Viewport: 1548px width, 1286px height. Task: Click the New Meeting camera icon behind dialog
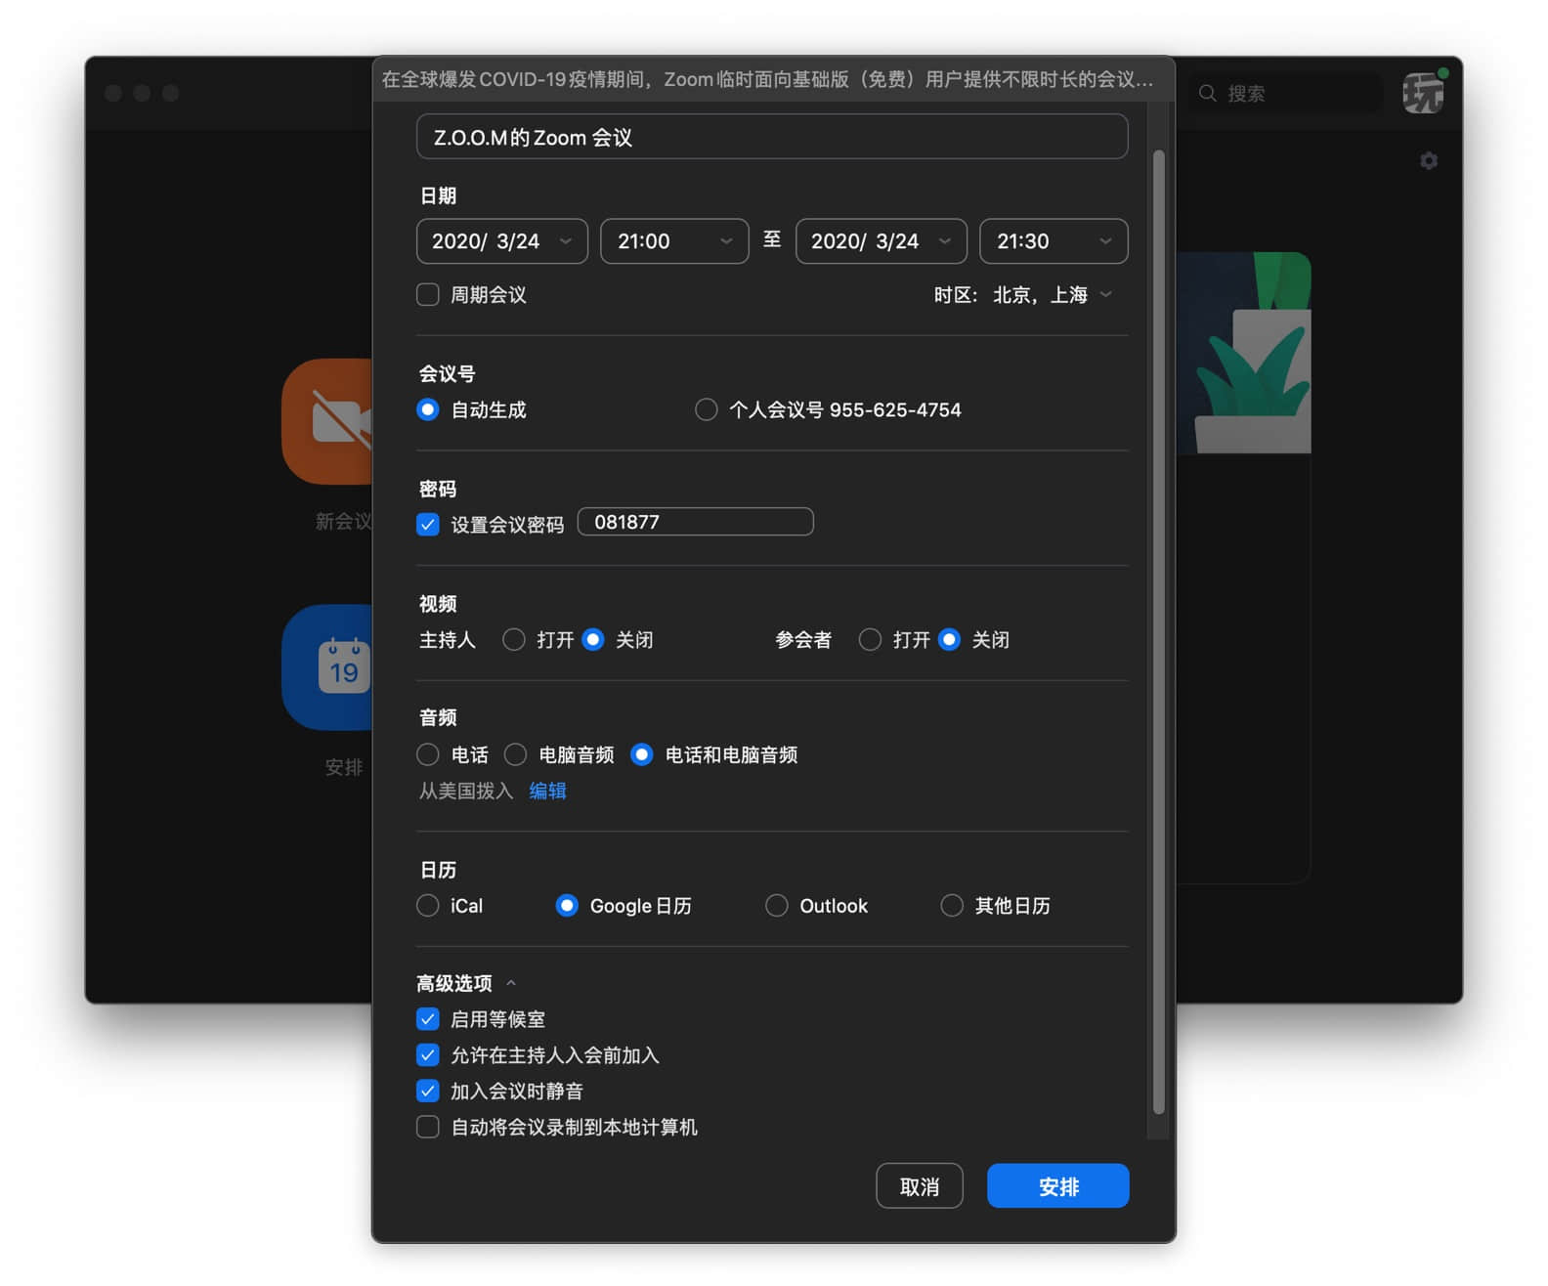[327, 421]
